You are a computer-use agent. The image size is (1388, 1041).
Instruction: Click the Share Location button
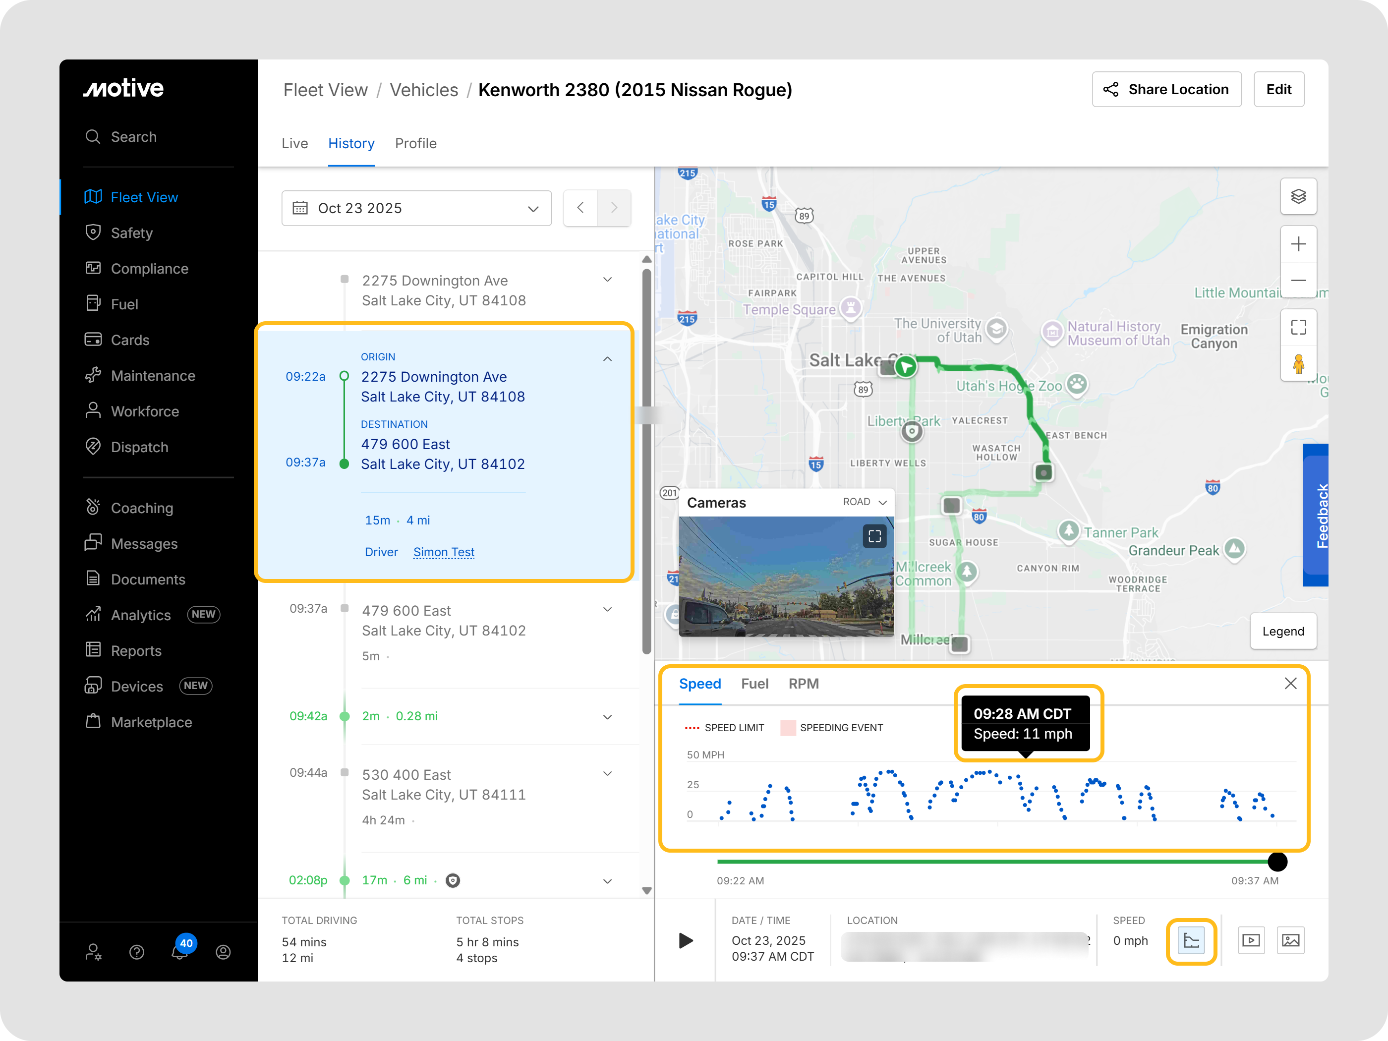pyautogui.click(x=1166, y=89)
